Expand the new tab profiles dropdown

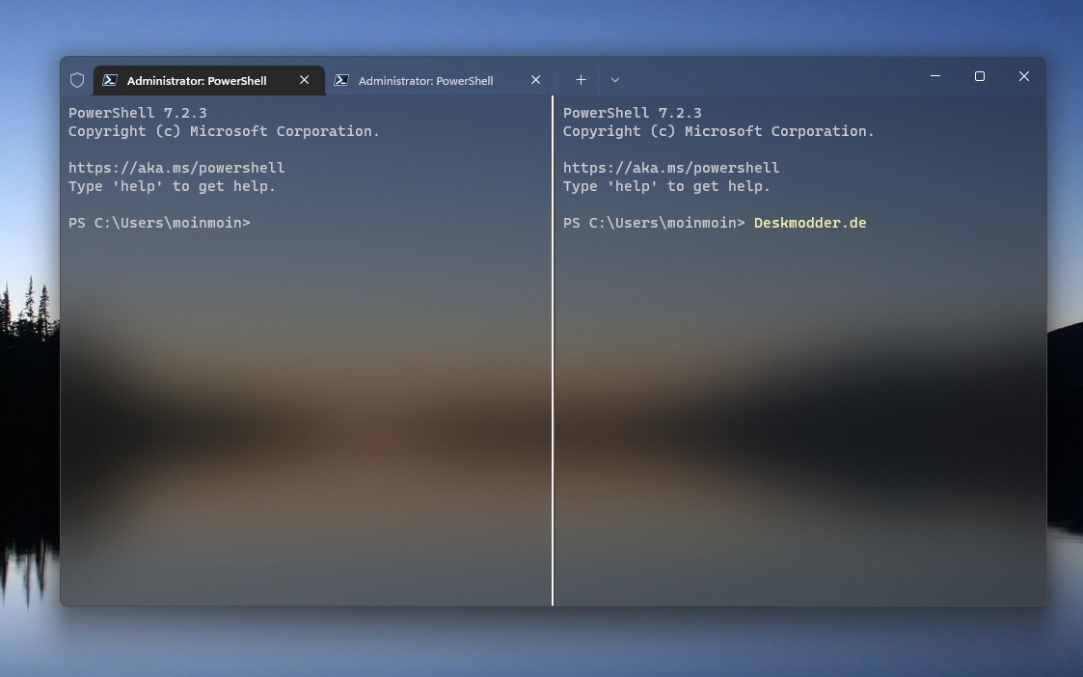(x=614, y=80)
